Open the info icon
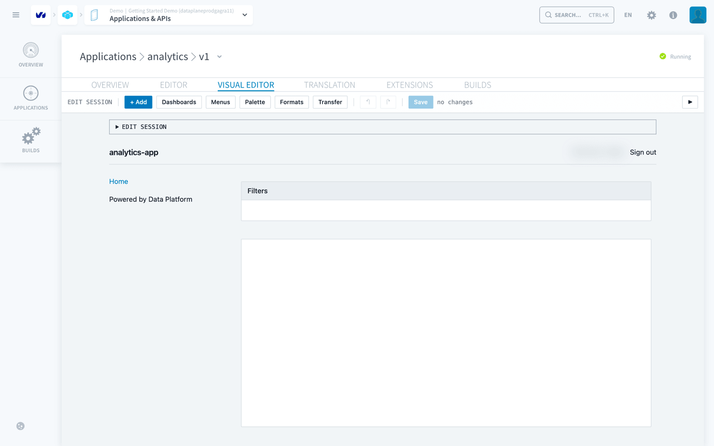The image size is (714, 446). point(673,15)
